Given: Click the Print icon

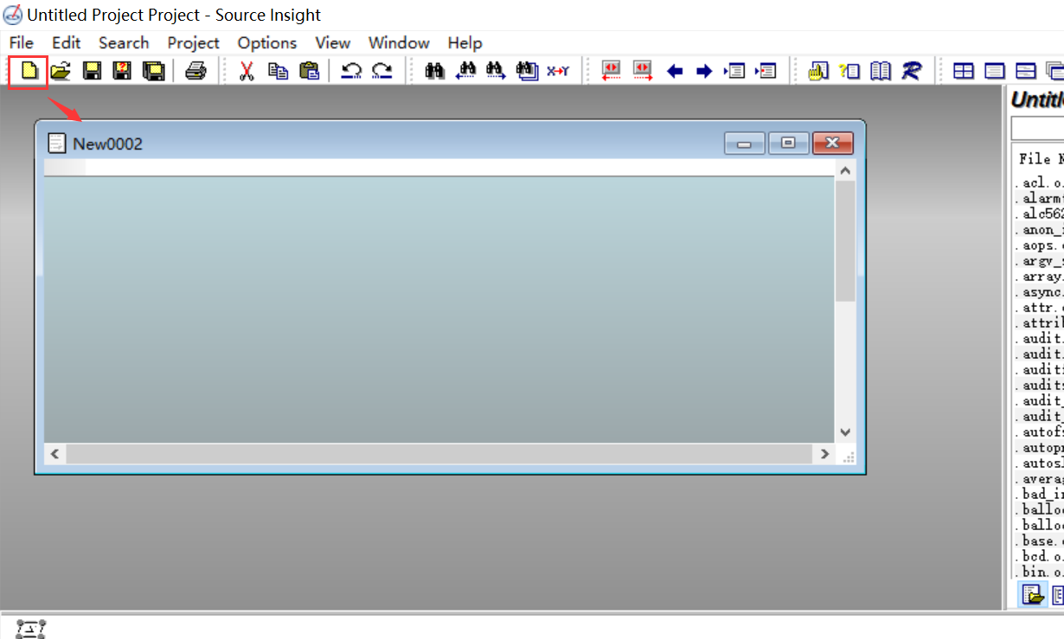Looking at the screenshot, I should click(x=195, y=71).
